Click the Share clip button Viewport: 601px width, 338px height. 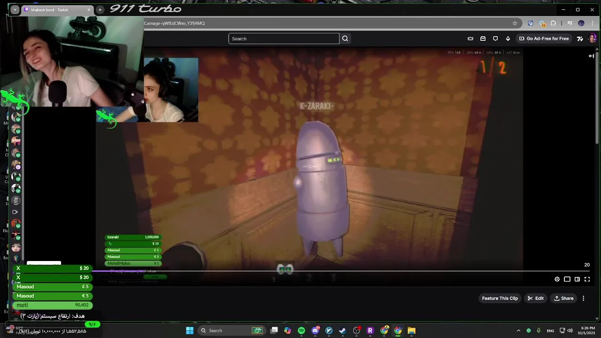click(563, 298)
